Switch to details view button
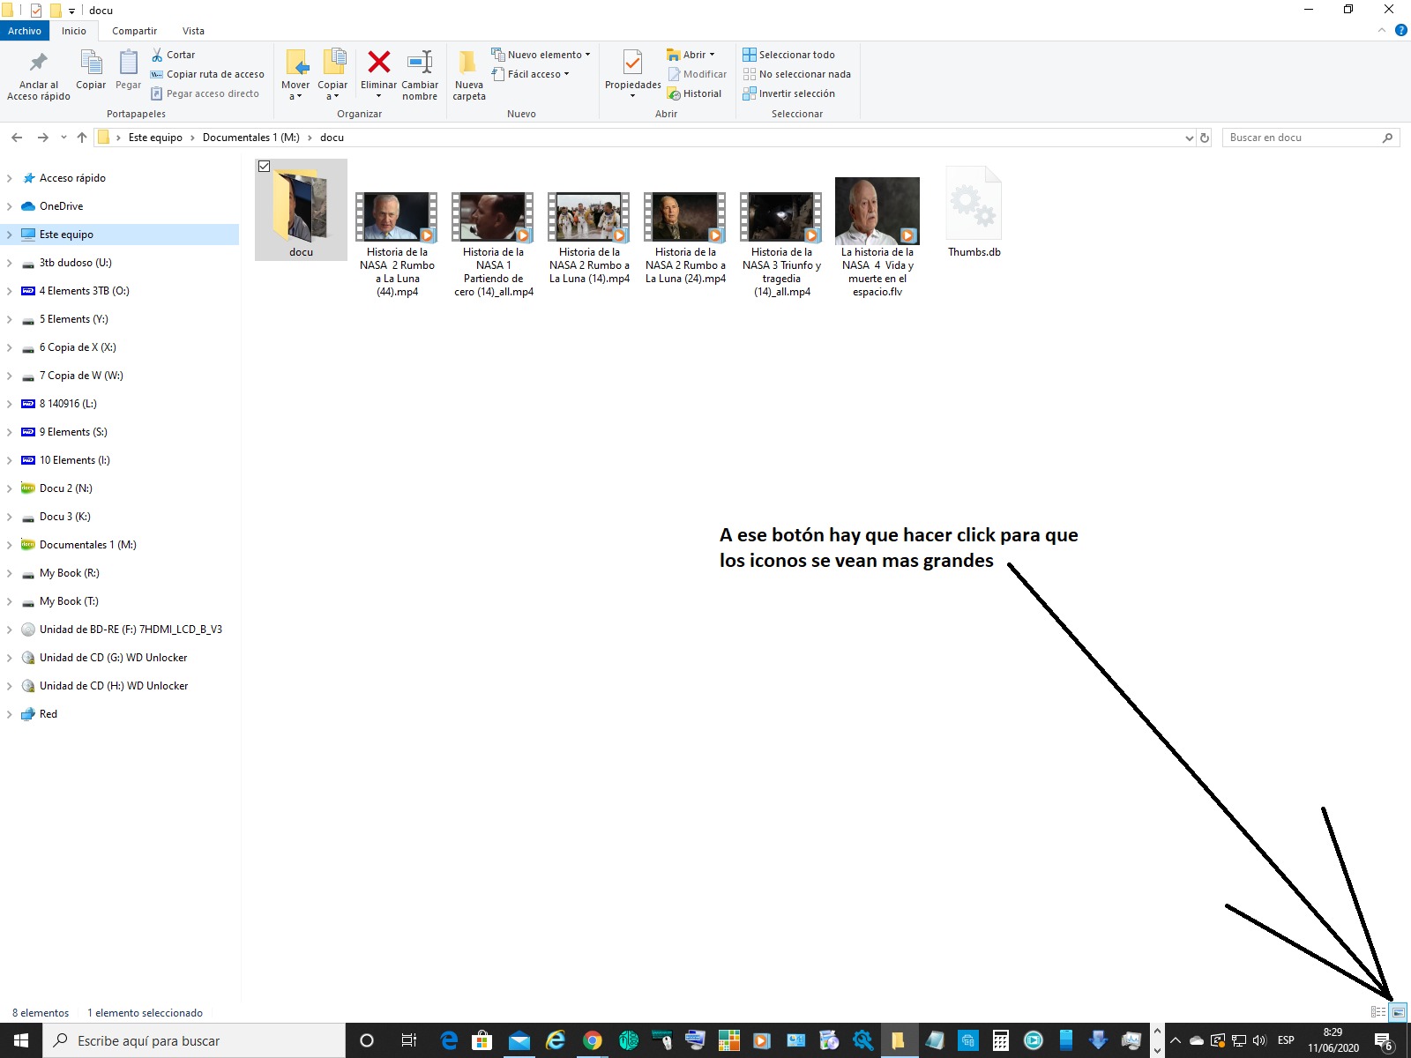 click(x=1377, y=1012)
